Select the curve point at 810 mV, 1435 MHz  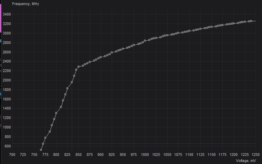point(61,107)
